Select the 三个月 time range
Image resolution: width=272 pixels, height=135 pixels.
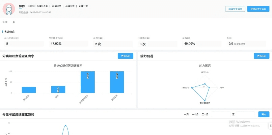(x=205, y=114)
